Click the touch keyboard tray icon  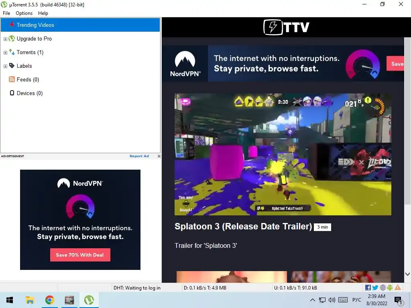343,300
